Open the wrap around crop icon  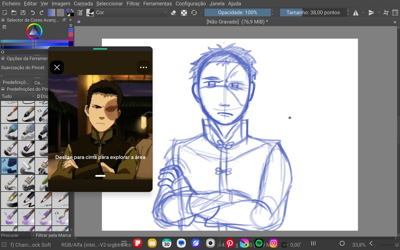386,13
